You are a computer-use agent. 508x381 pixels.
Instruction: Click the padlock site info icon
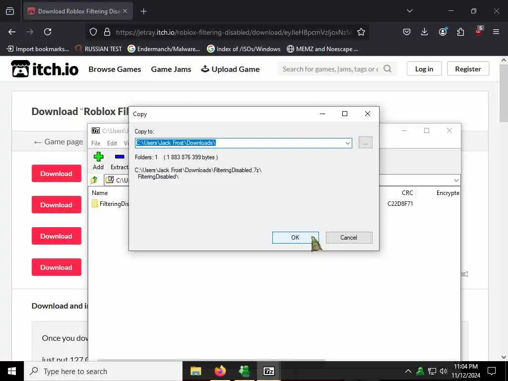107,32
